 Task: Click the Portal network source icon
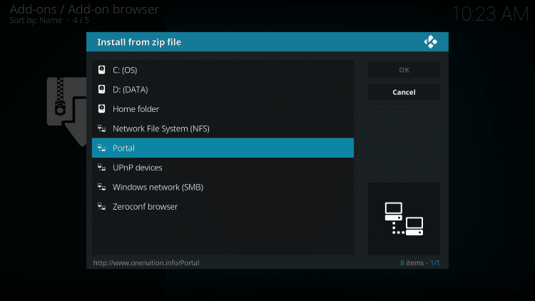tap(102, 148)
